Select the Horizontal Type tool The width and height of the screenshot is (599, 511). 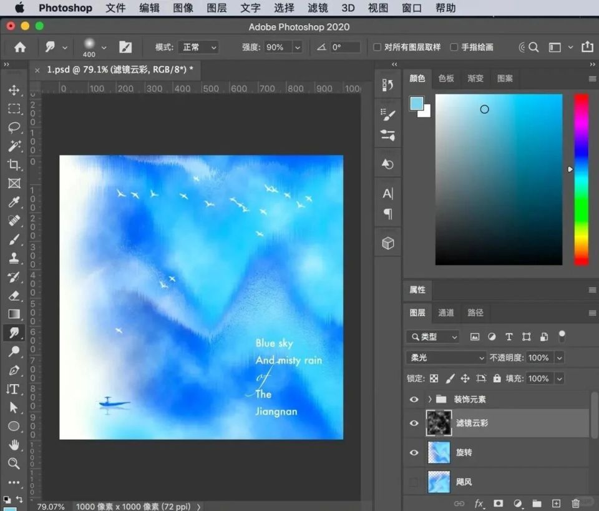pyautogui.click(x=14, y=389)
